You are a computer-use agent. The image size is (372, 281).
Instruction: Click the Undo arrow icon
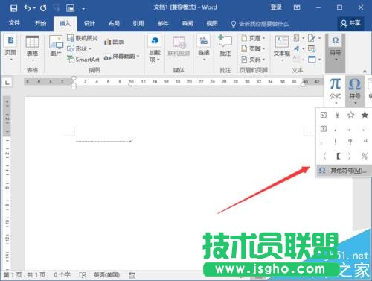(28, 8)
